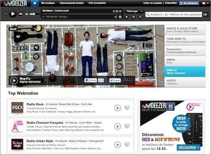Click 'Sexion d'Assaut - Changement' now playing text
Screen dimensions: 211x155
pos(86,141)
